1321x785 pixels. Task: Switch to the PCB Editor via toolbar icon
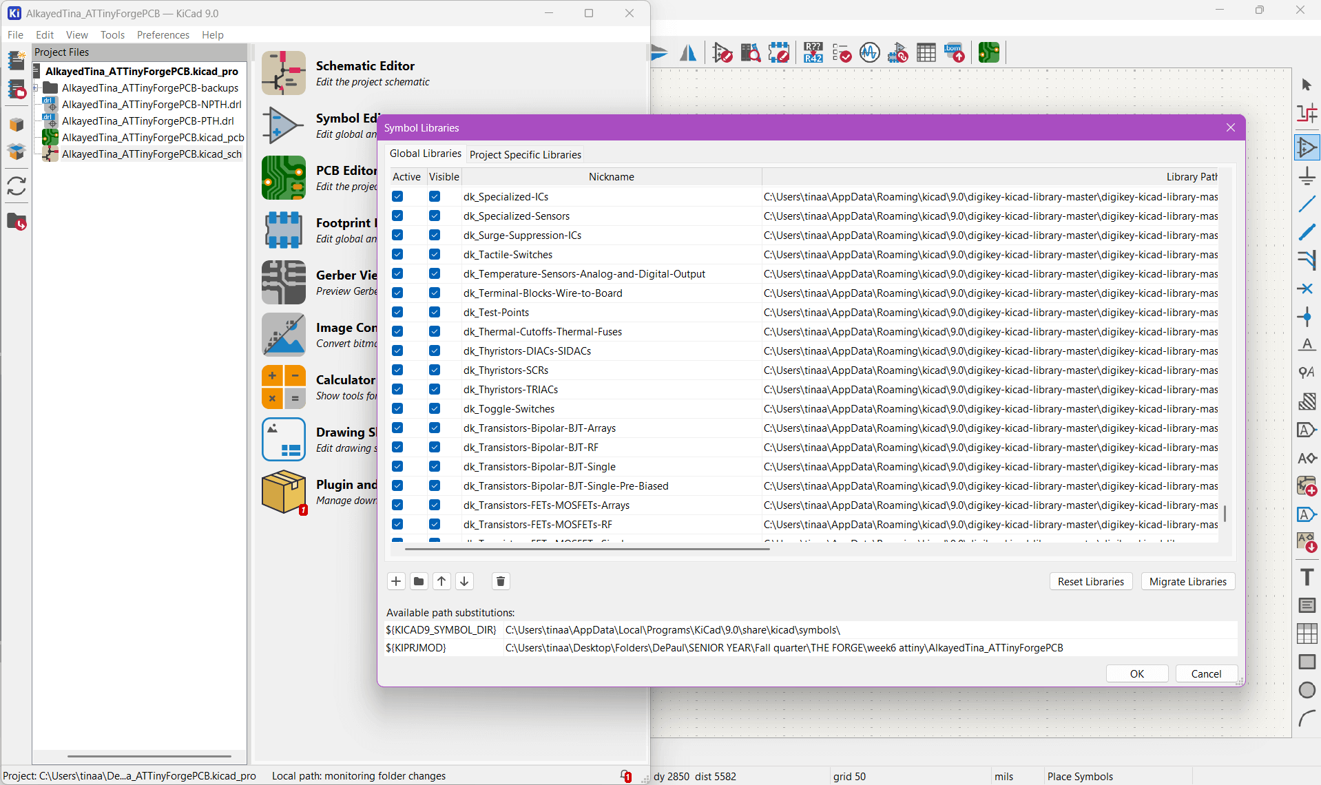988,52
